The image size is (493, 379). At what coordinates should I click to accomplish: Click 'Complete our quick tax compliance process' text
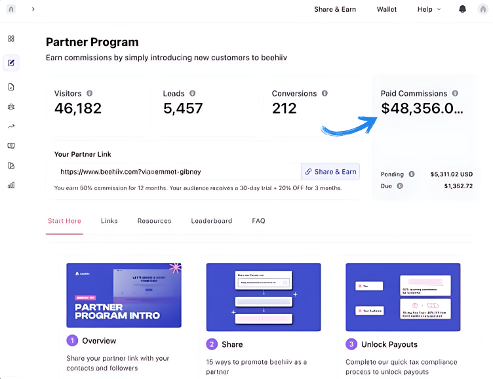pos(401,367)
